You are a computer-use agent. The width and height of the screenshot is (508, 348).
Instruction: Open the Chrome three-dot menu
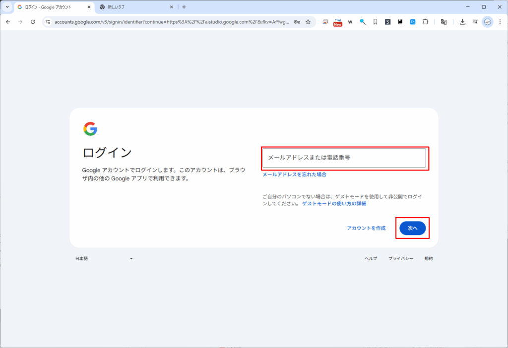click(500, 22)
